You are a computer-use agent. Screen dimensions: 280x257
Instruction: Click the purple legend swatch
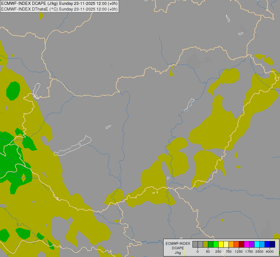tap(252, 244)
